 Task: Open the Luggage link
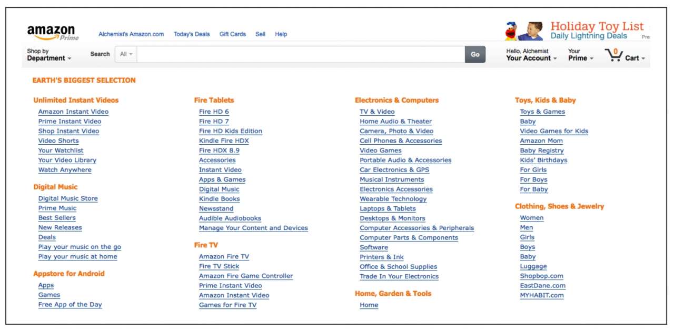pos(533,267)
